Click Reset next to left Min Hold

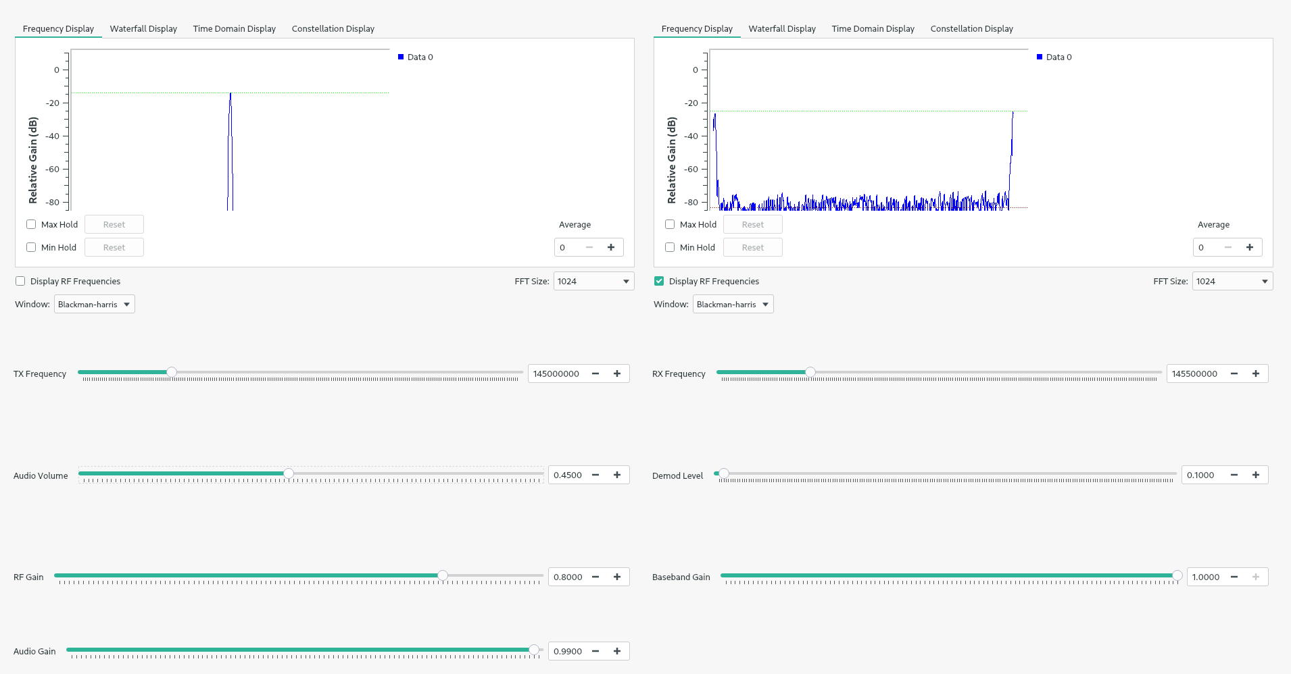click(x=114, y=247)
